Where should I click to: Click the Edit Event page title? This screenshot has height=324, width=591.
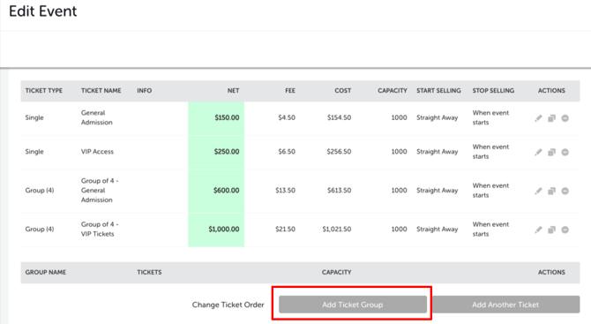pyautogui.click(x=43, y=11)
